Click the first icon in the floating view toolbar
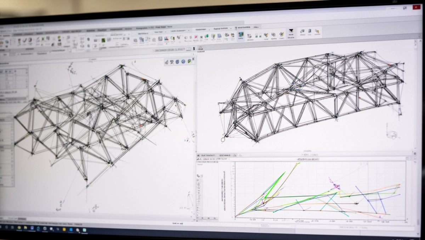425x240 pixels. pyautogui.click(x=167, y=62)
